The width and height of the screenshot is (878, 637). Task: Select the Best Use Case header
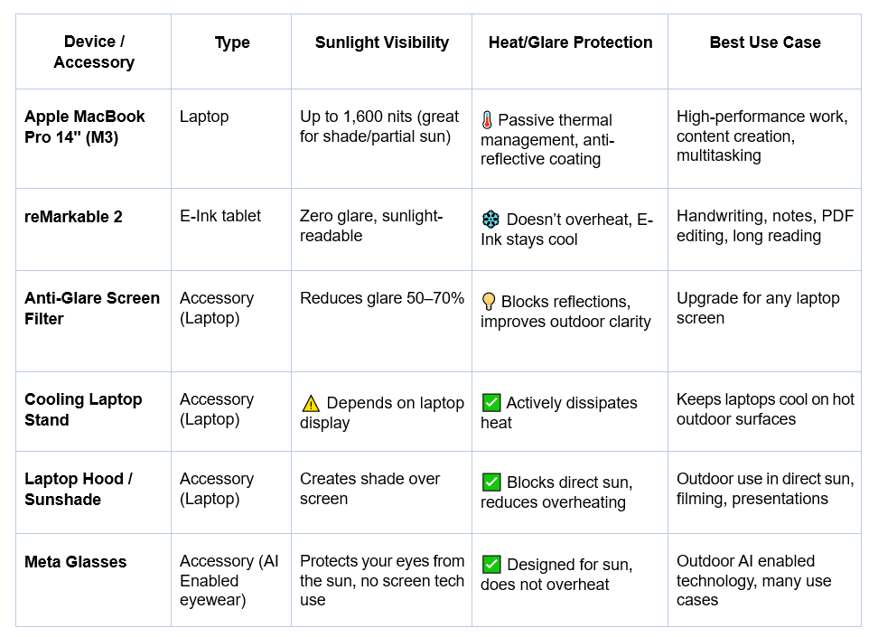(765, 42)
